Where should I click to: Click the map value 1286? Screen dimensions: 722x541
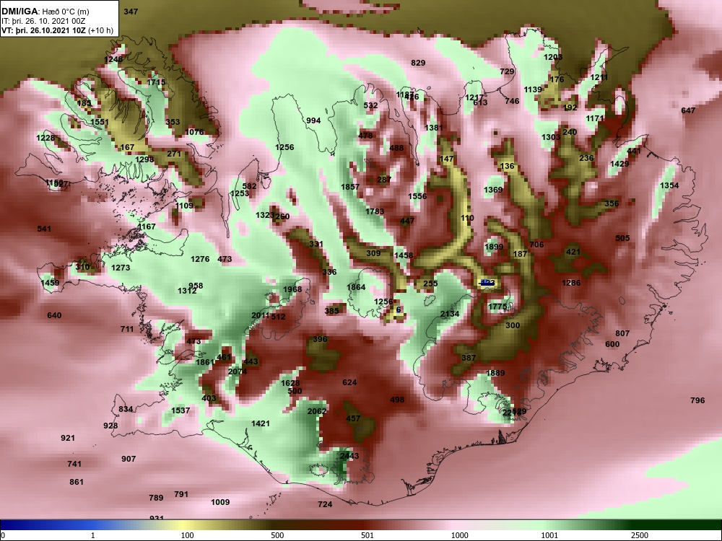571,283
